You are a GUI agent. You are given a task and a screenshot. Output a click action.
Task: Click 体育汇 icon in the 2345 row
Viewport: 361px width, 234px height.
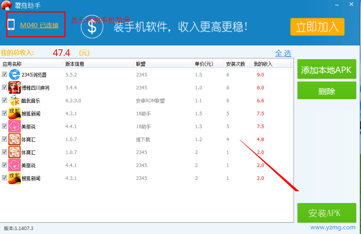click(15, 152)
